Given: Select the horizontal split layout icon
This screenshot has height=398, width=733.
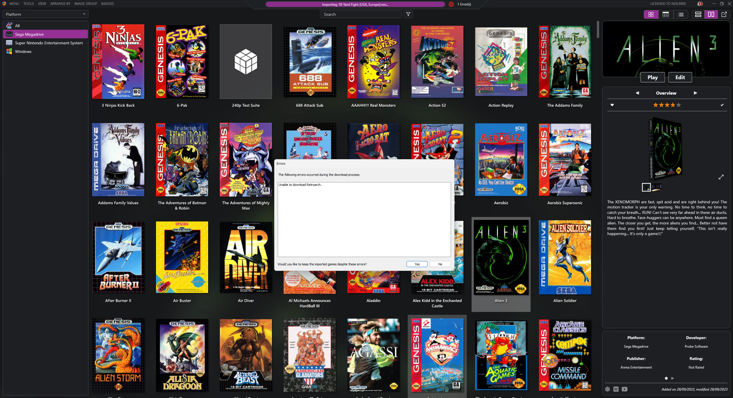Looking at the screenshot, I should 698,14.
